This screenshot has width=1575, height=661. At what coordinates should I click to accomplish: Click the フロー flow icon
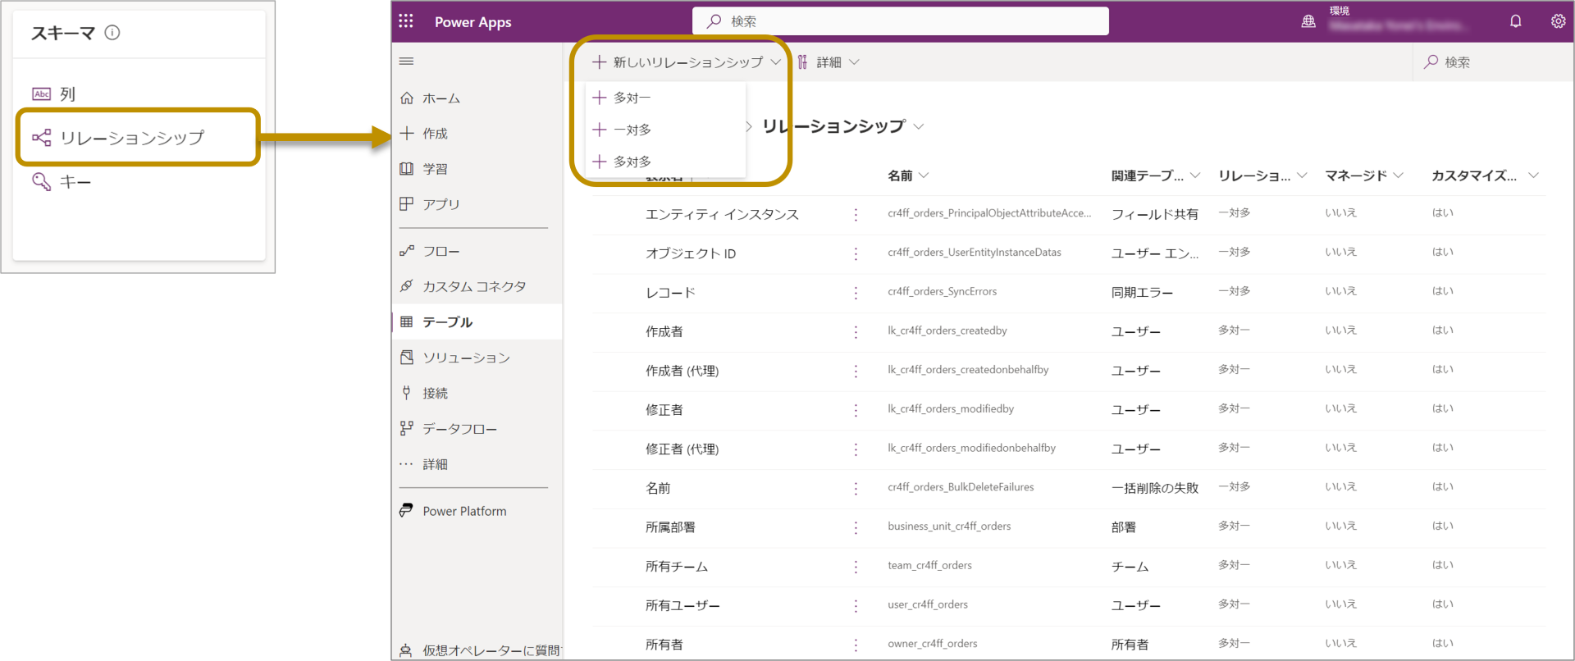pos(407,251)
